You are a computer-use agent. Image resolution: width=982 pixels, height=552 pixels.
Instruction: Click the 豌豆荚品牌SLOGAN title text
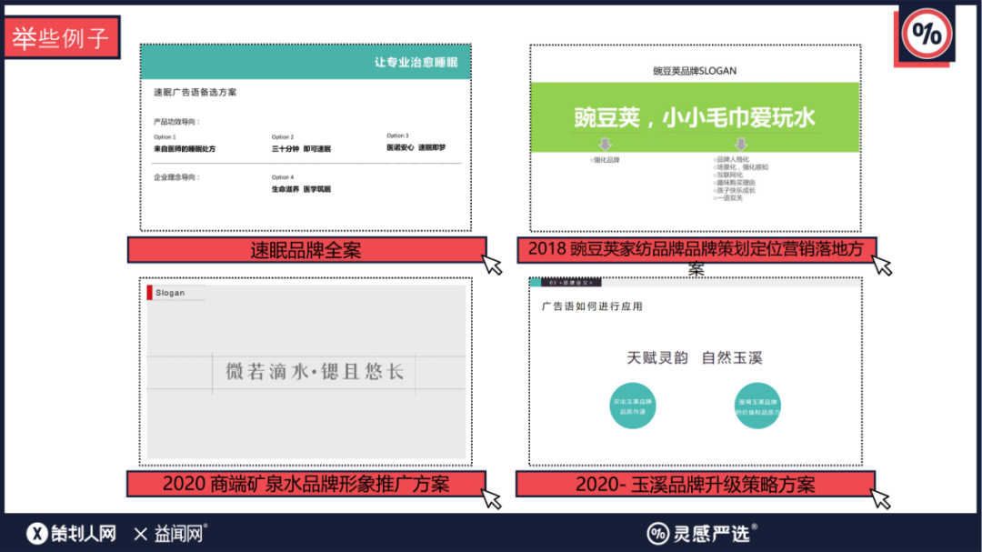[x=695, y=71]
